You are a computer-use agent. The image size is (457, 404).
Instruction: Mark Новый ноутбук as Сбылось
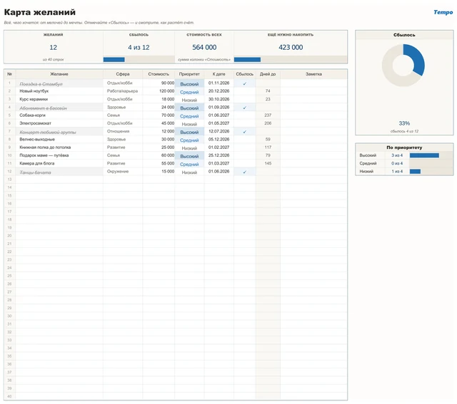coord(244,91)
